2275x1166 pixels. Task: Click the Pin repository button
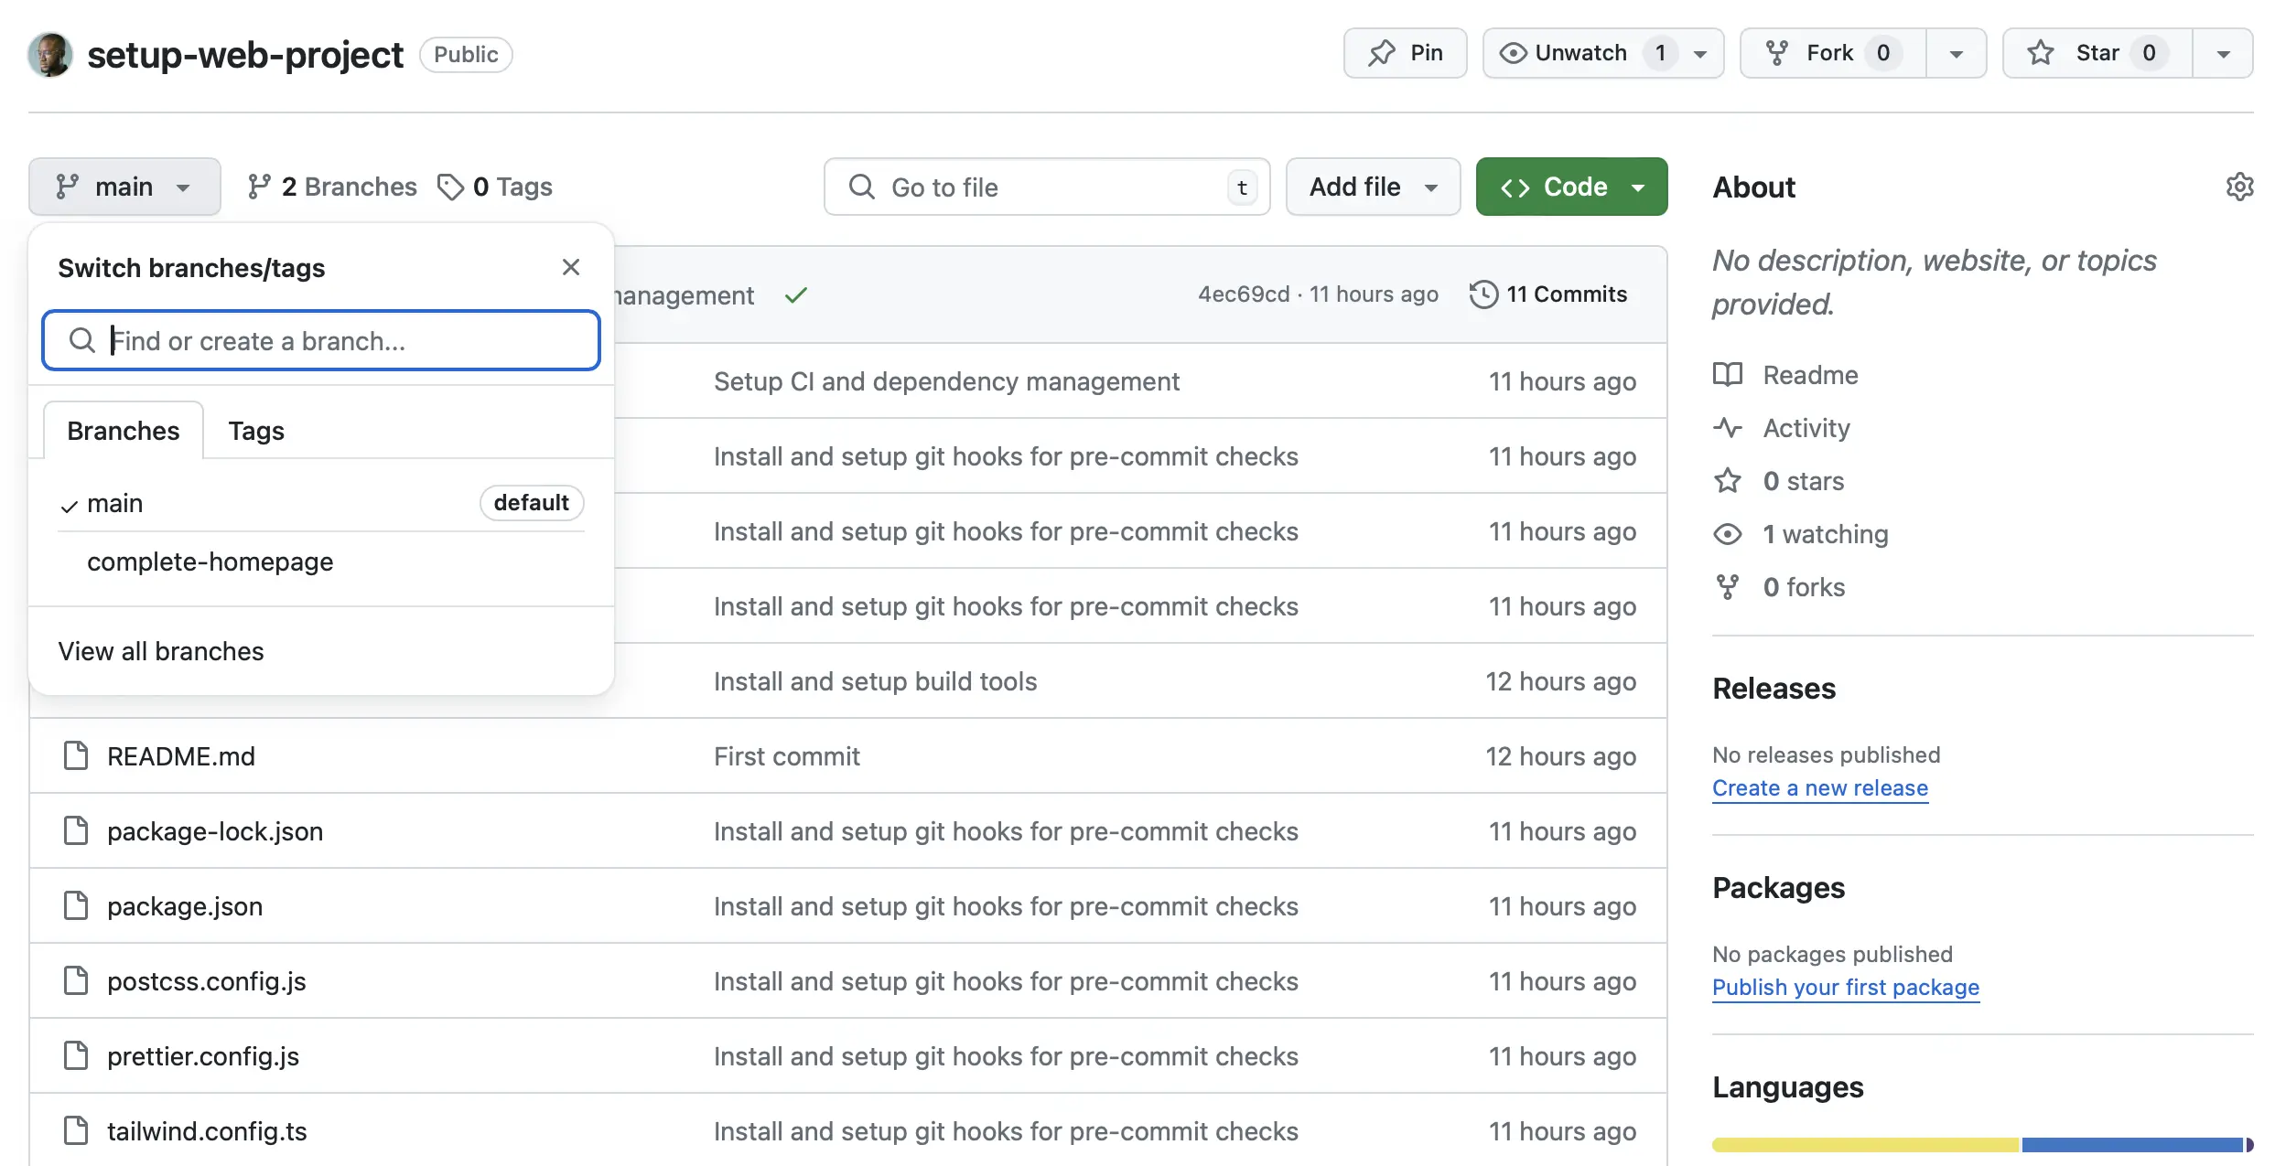(x=1405, y=53)
